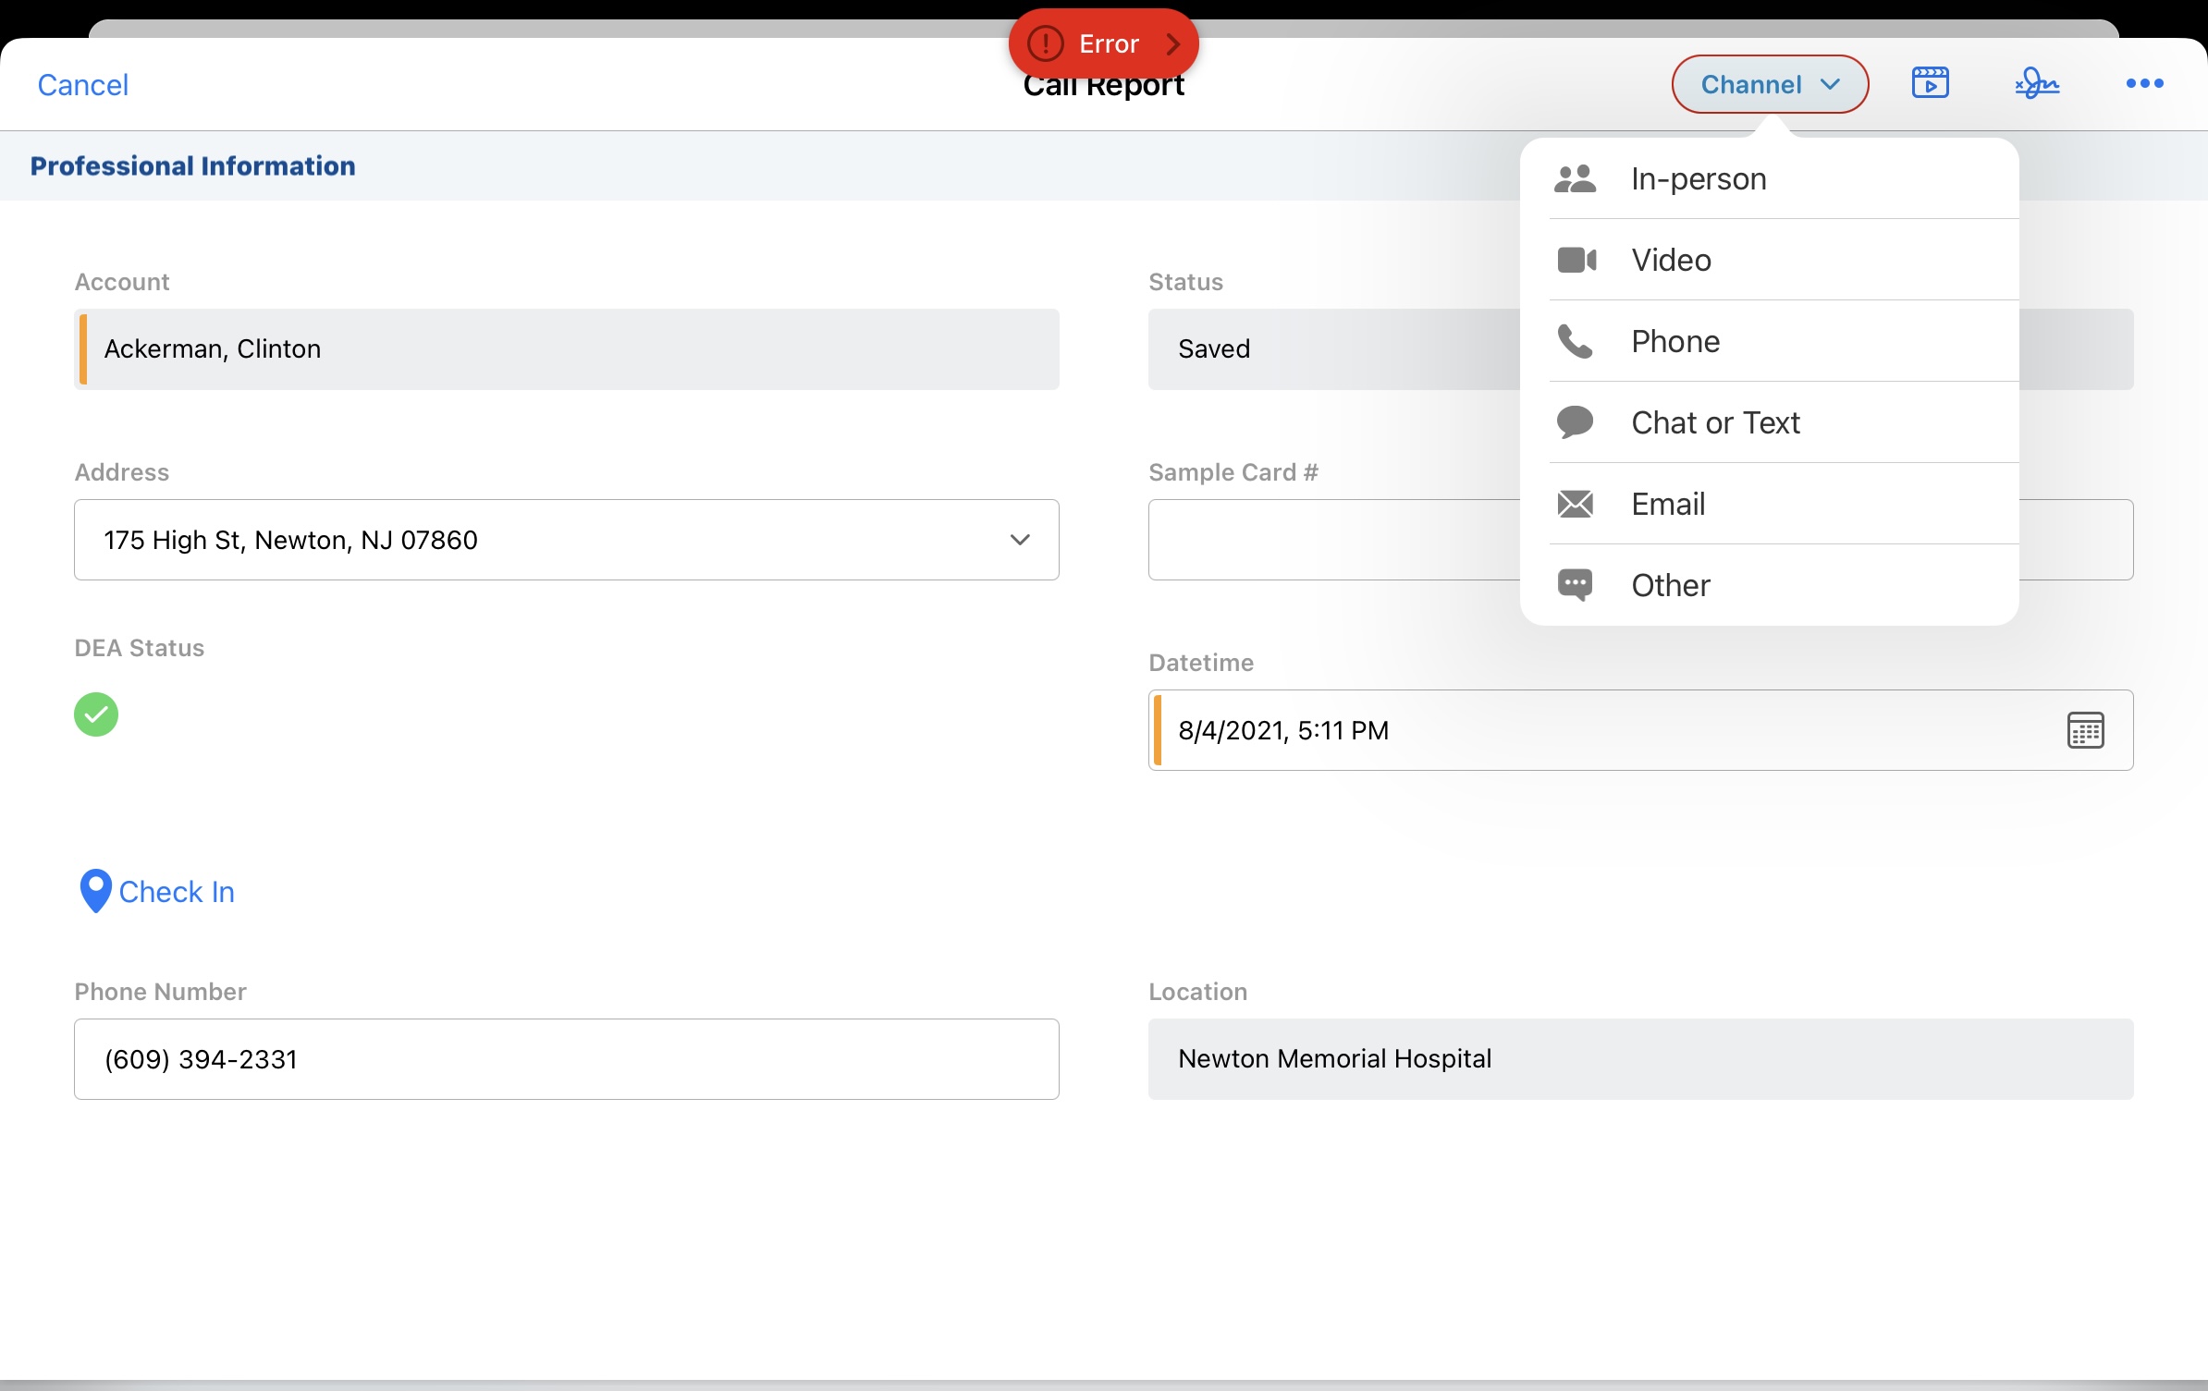Screen dimensions: 2208x1391
Task: Click the green DEA Status checkmark
Action: [96, 714]
